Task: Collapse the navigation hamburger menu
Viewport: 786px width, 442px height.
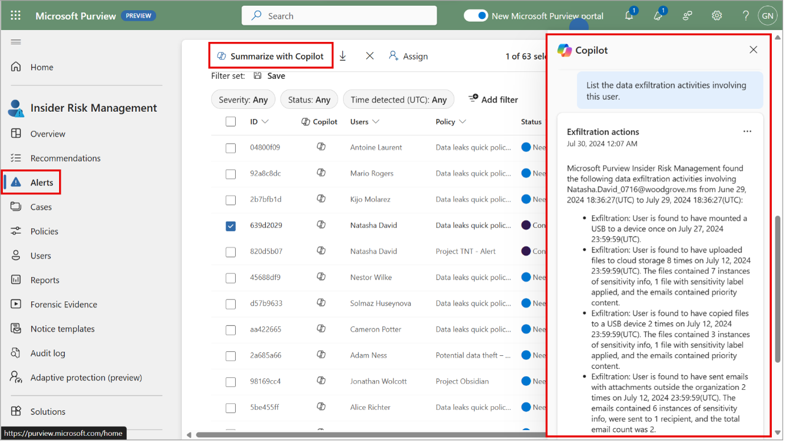Action: 16,42
